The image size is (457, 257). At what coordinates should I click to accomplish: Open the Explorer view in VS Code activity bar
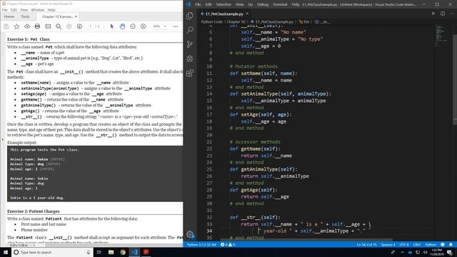tap(190, 16)
